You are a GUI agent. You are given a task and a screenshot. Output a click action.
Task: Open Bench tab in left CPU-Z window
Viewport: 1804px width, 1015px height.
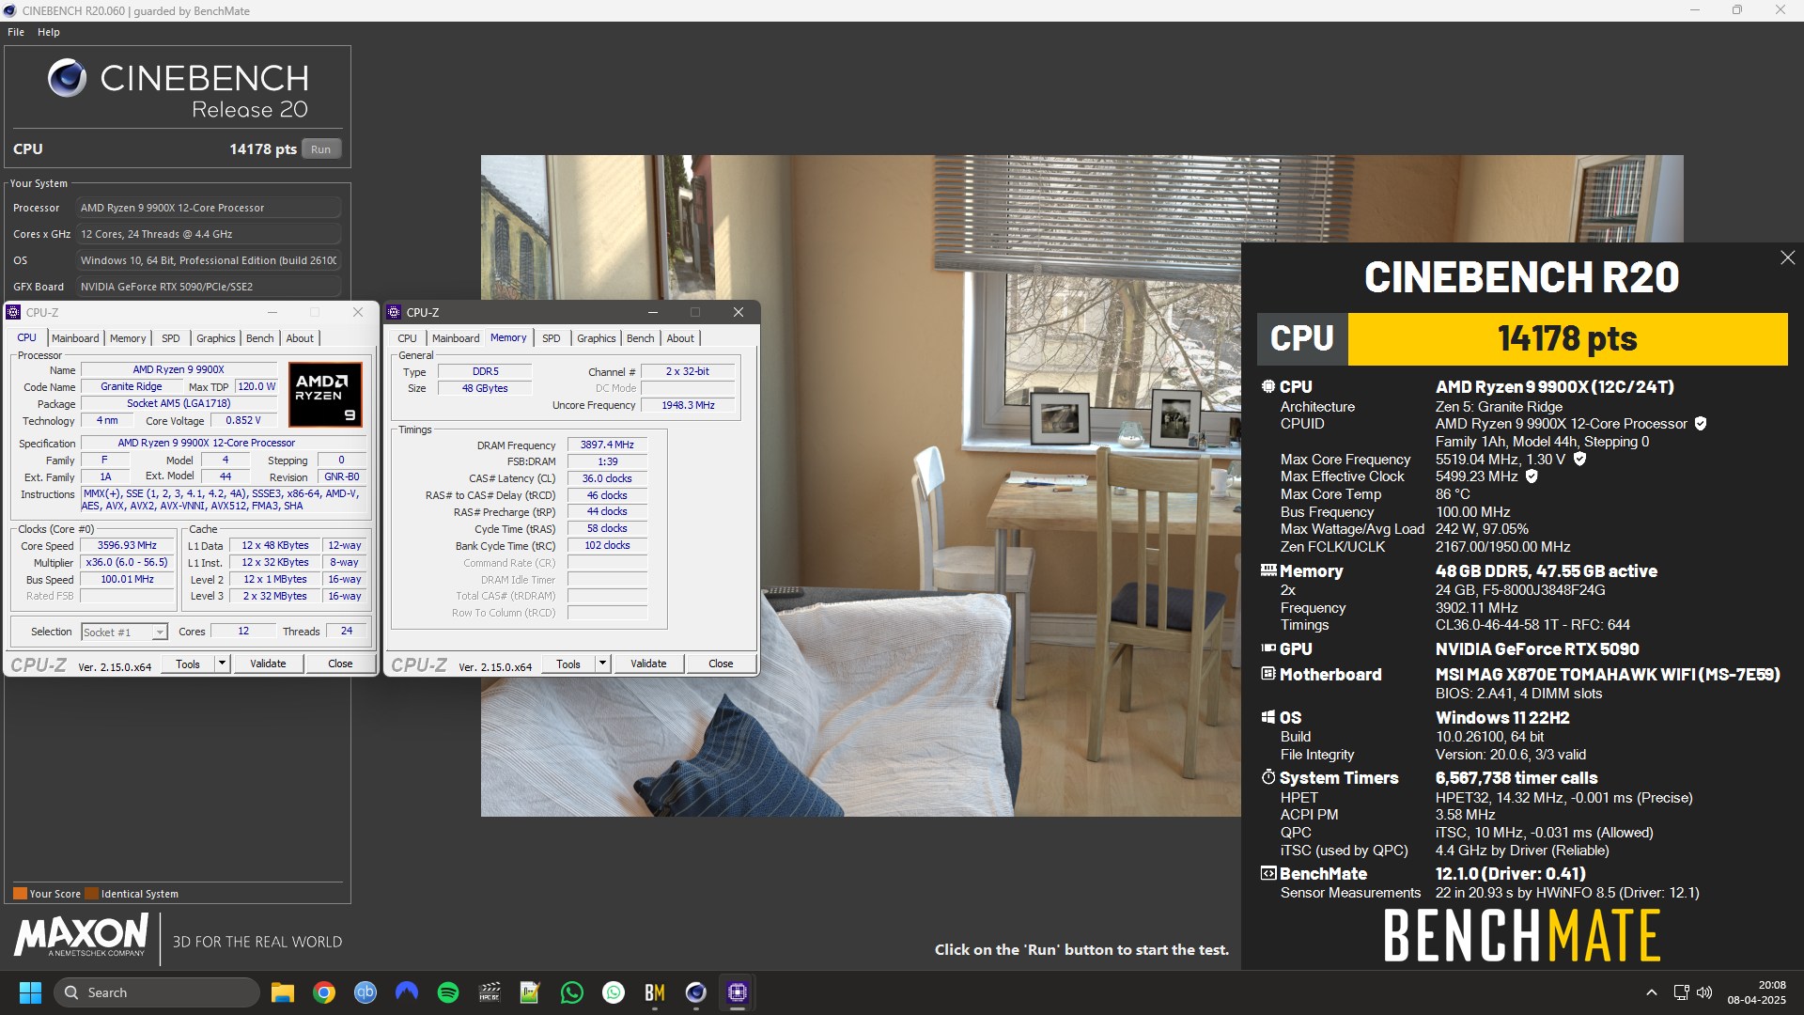click(260, 338)
